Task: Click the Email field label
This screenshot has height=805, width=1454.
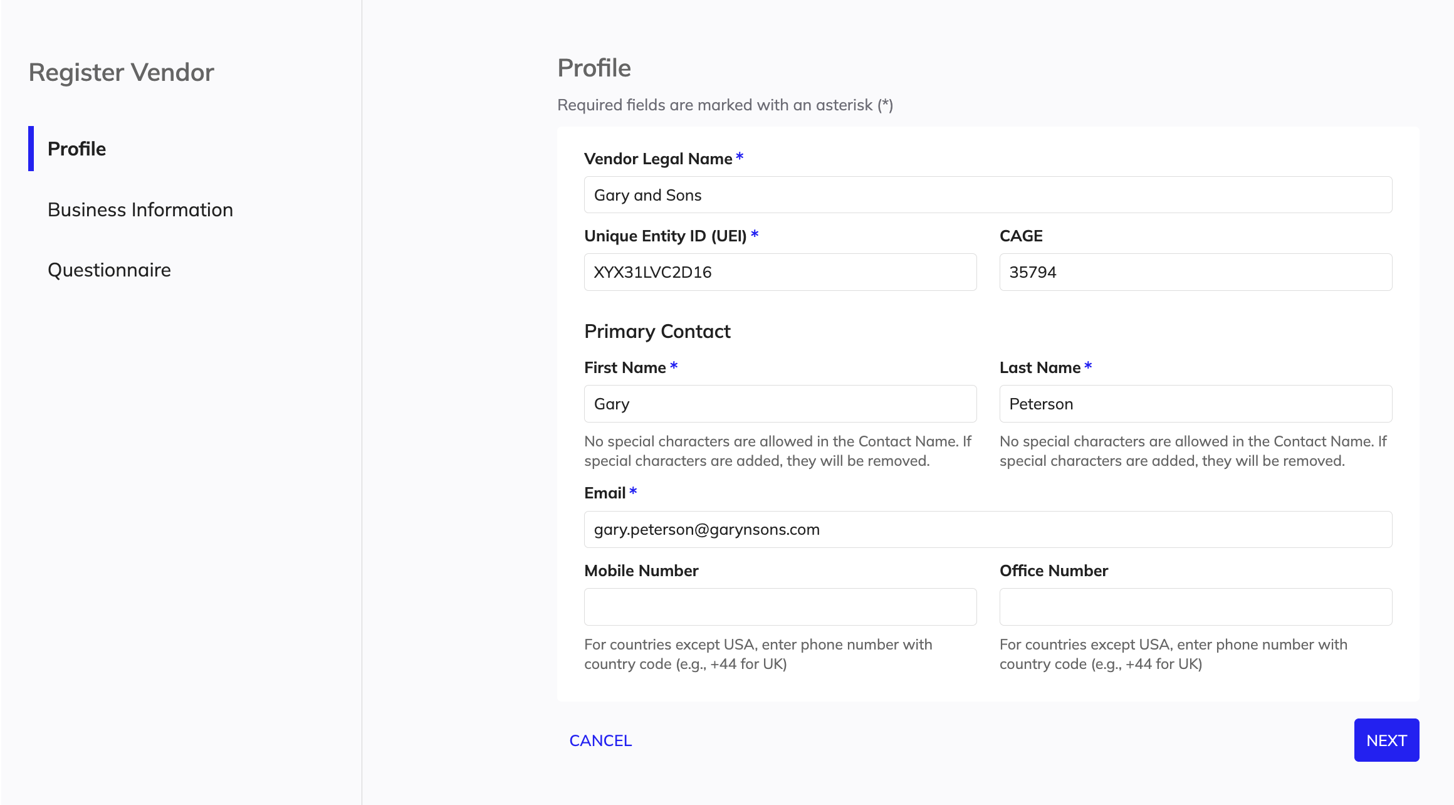Action: (605, 493)
